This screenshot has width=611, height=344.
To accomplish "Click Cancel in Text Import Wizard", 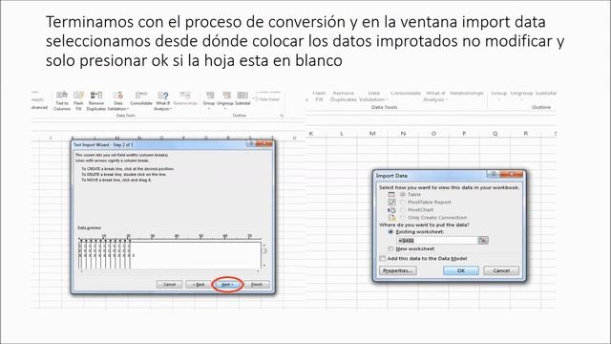I will [x=170, y=285].
